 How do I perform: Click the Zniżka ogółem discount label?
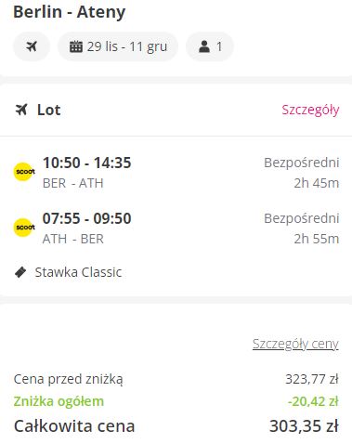[59, 401]
